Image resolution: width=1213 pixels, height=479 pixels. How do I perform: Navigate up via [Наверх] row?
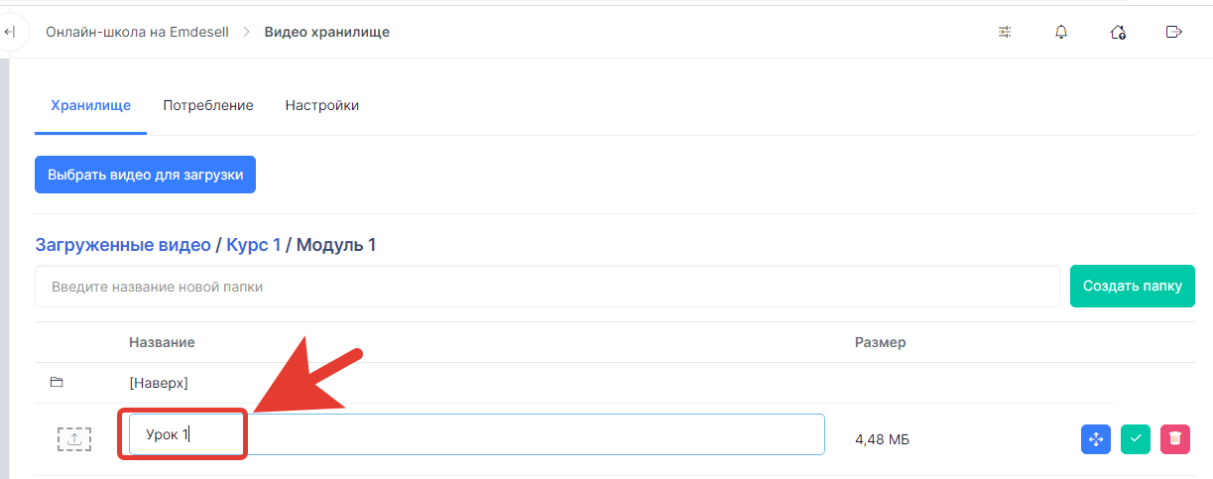pos(159,382)
